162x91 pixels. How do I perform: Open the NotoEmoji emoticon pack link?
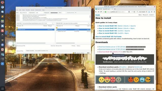pos(138,67)
